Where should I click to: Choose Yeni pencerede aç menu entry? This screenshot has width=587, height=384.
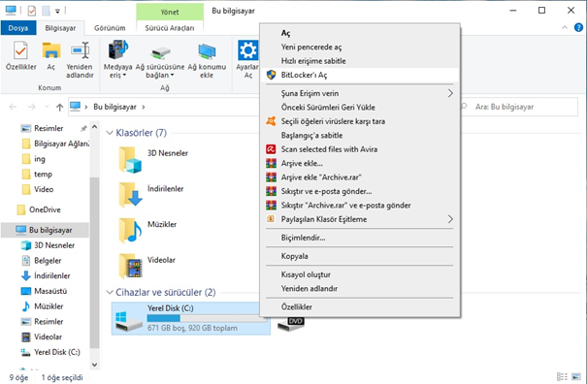pos(360,48)
